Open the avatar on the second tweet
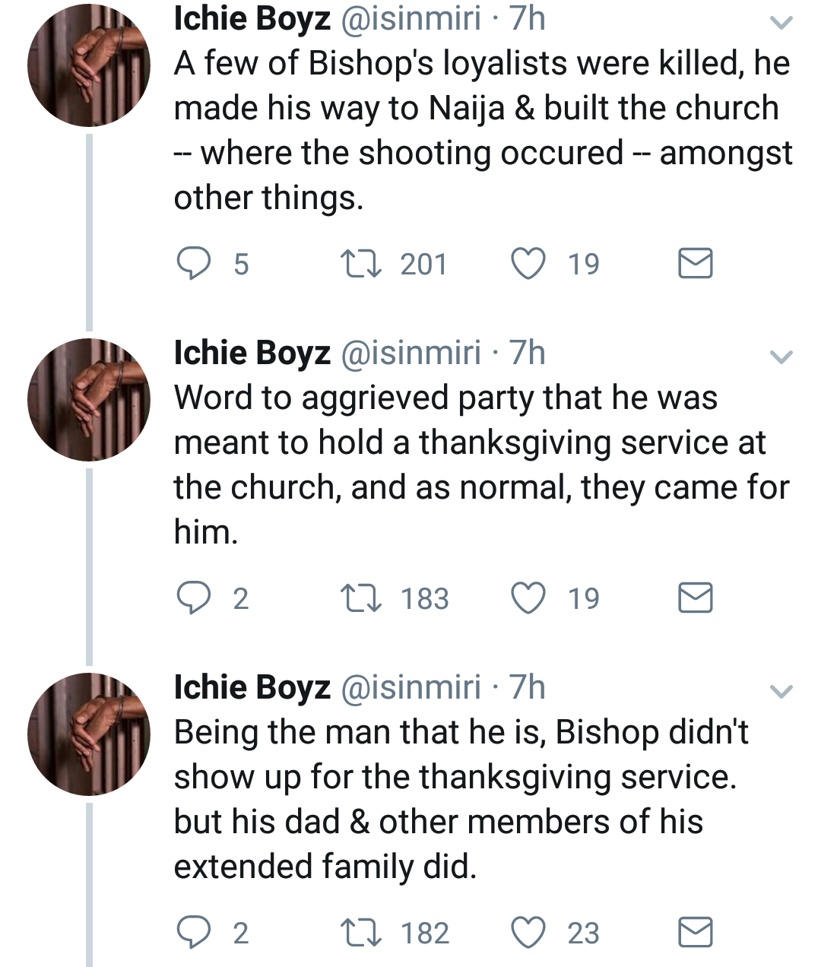Screen dimensions: 821x967 pos(89,400)
